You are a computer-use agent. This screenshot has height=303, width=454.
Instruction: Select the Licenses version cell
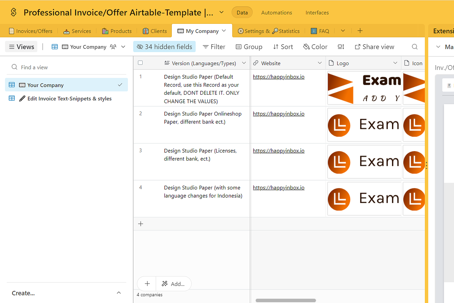point(205,162)
